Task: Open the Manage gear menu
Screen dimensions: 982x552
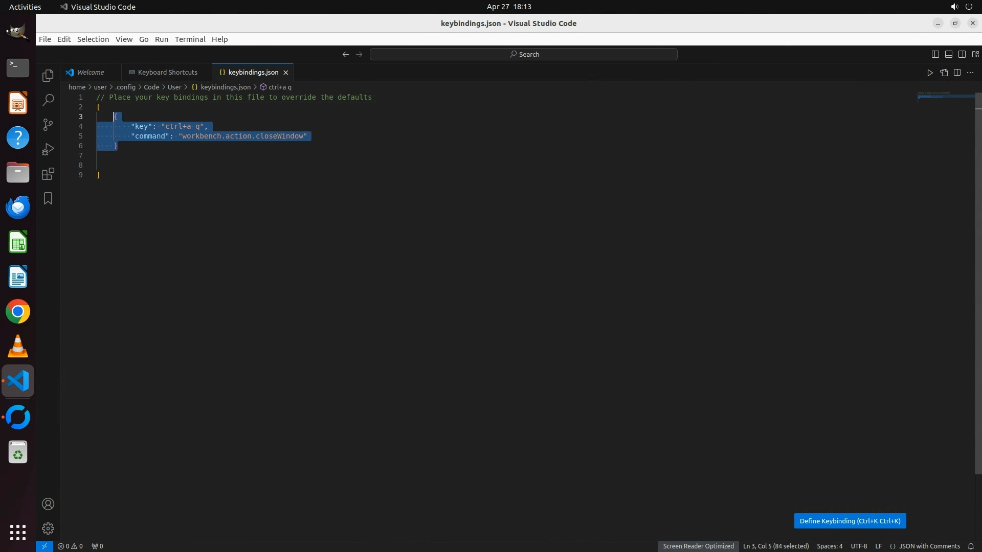Action: (48, 528)
